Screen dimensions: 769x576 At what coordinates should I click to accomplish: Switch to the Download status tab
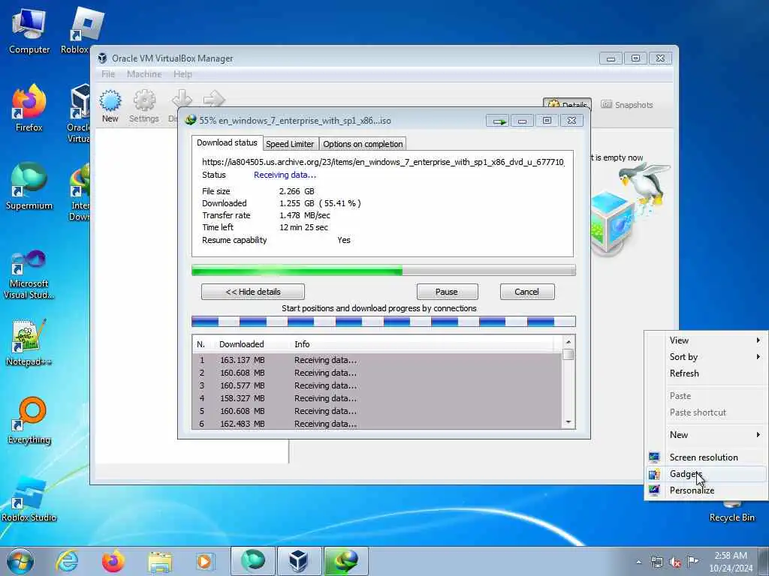pyautogui.click(x=227, y=142)
